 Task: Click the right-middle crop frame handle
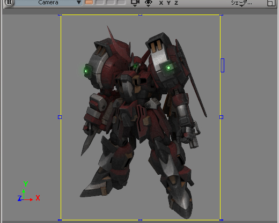(x=221, y=117)
